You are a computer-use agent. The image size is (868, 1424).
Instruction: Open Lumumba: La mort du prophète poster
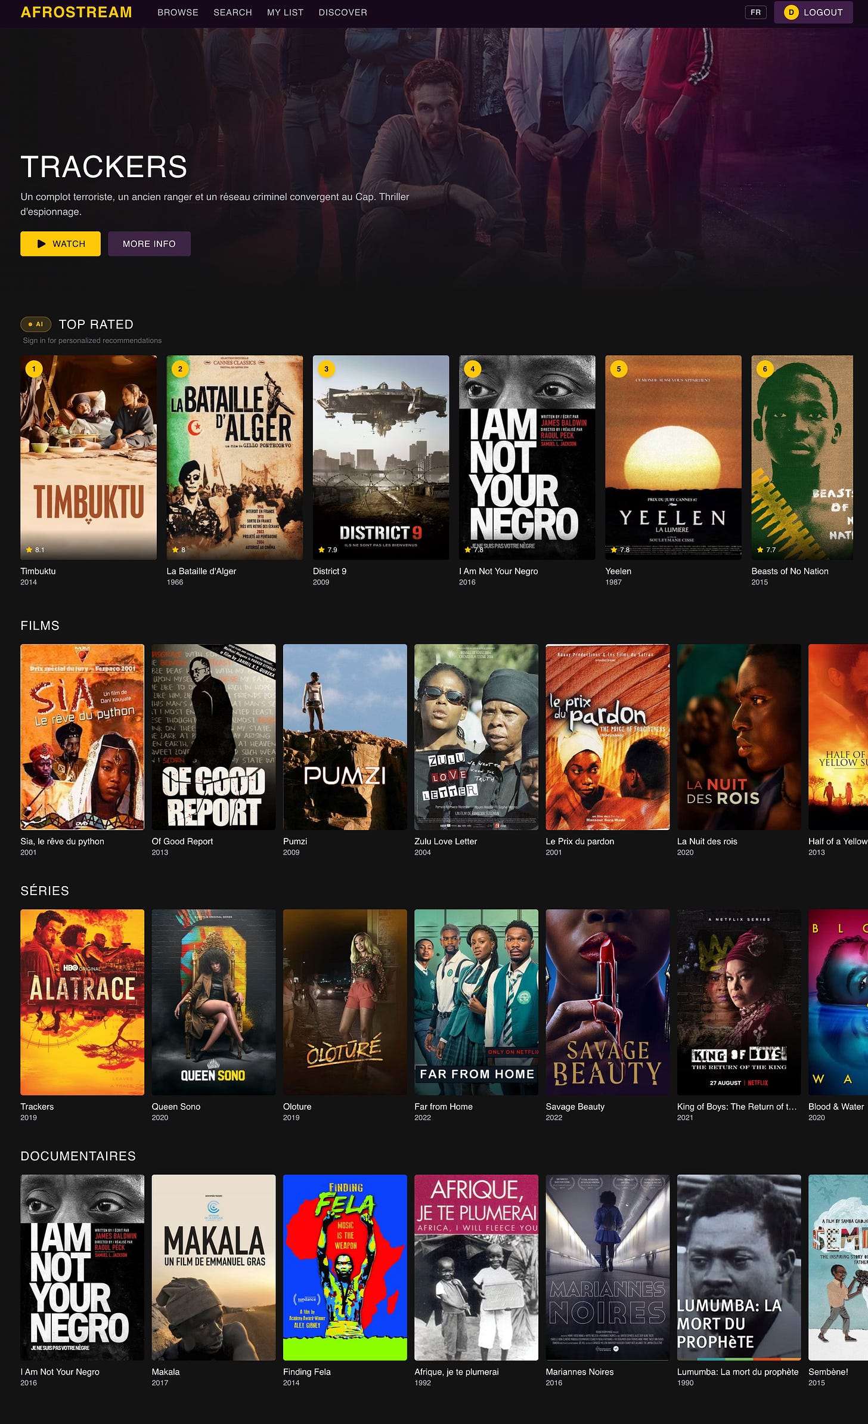click(739, 1267)
